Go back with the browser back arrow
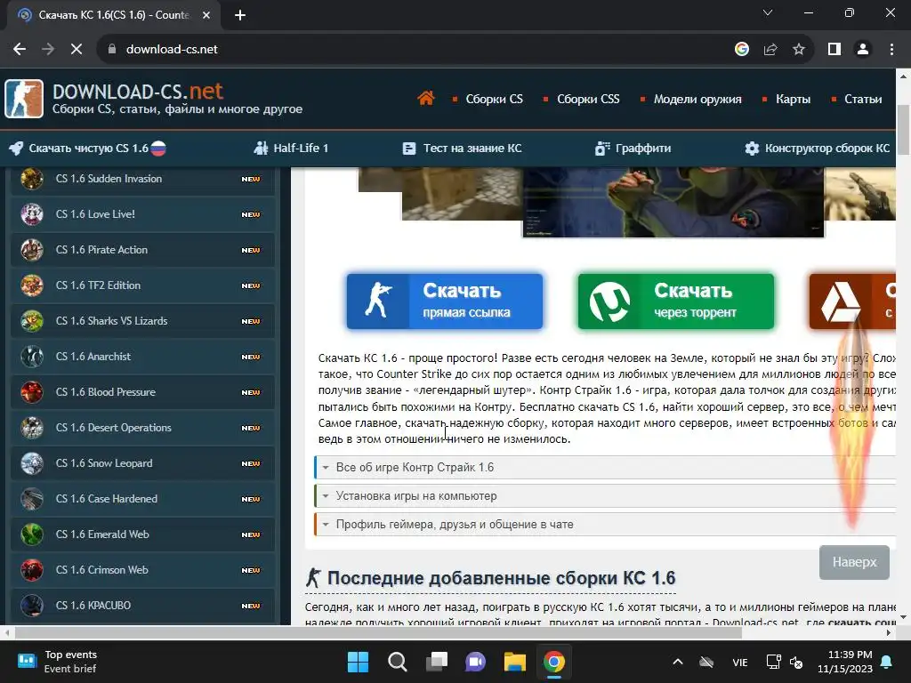The image size is (911, 683). coord(20,50)
